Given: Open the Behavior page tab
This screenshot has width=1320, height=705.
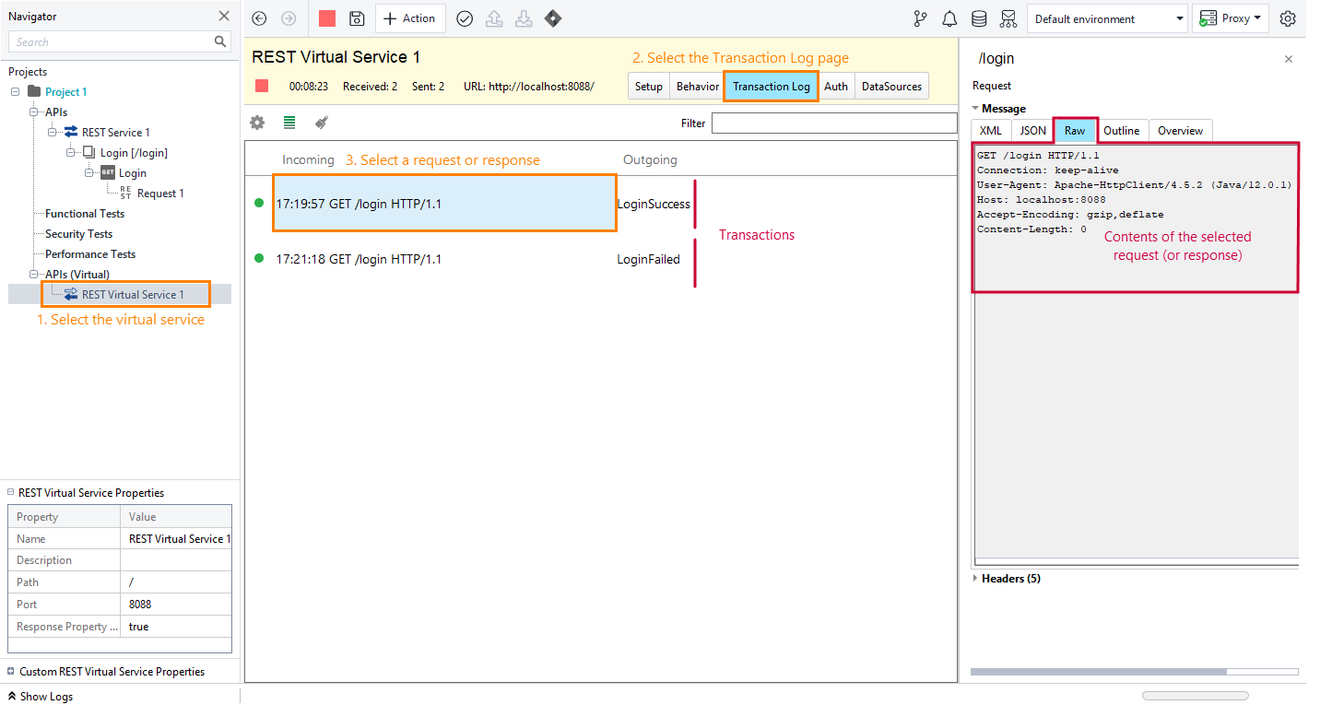Looking at the screenshot, I should point(698,86).
